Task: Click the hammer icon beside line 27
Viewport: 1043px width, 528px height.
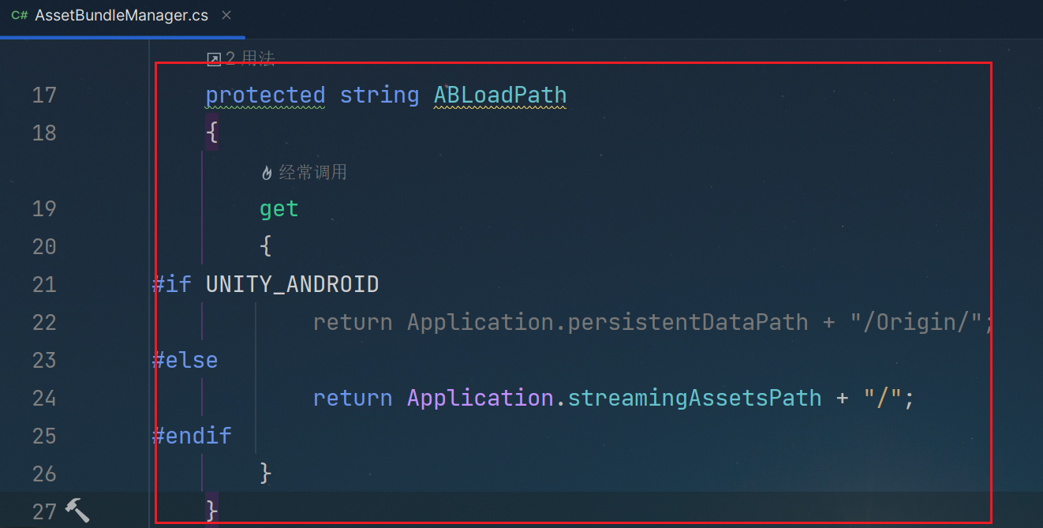Action: pos(77,511)
